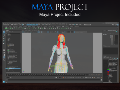Open the Script Editor icon beside the MEL line
The width and height of the screenshot is (120, 90).
click(101, 80)
